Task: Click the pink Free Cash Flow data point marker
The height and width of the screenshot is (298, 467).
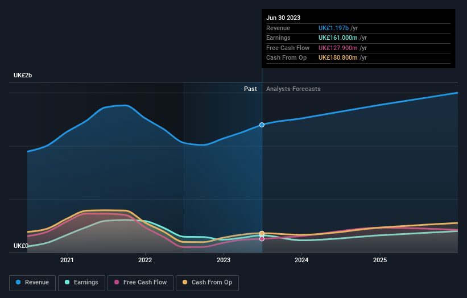Action: [x=262, y=239]
